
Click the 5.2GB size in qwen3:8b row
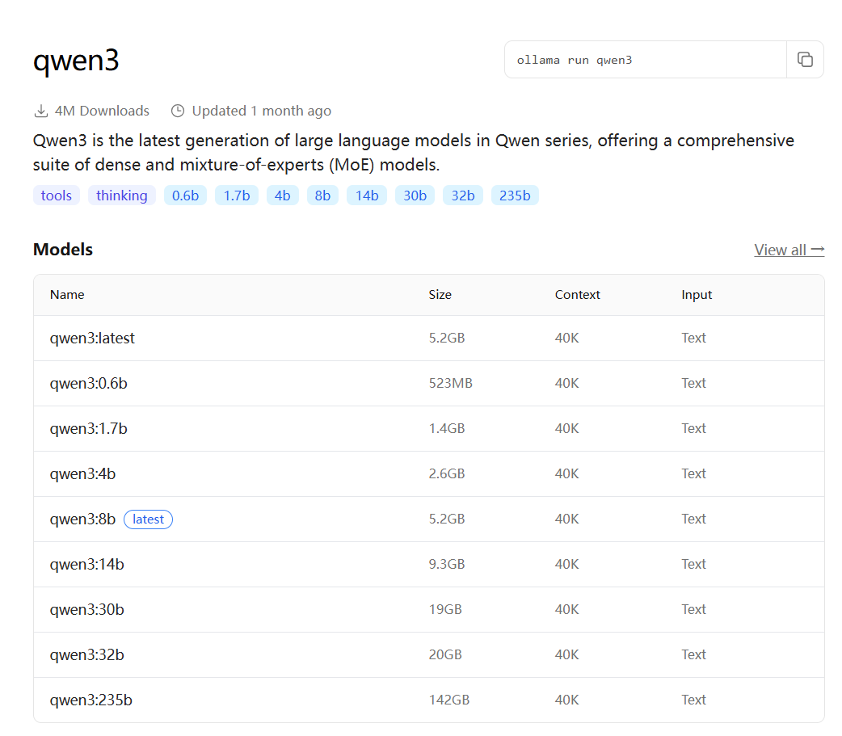tap(447, 519)
